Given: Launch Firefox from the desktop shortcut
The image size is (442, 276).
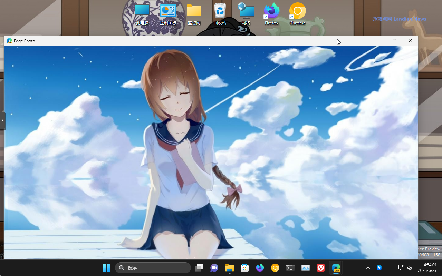Looking at the screenshot, I should pyautogui.click(x=272, y=14).
